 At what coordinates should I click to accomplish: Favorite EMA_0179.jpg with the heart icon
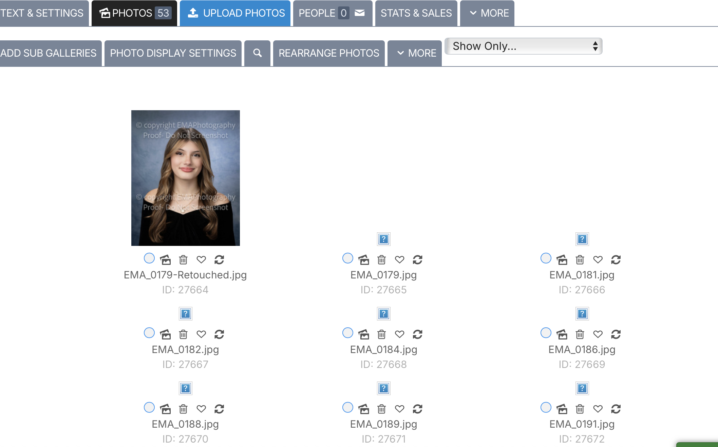pos(399,260)
